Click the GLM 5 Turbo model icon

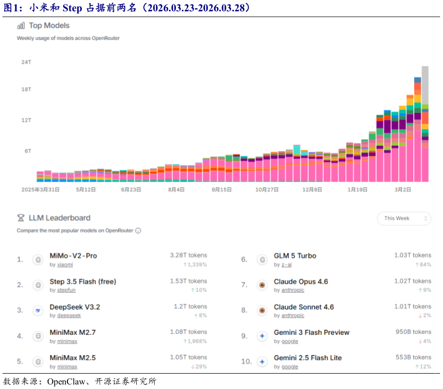(x=262, y=259)
